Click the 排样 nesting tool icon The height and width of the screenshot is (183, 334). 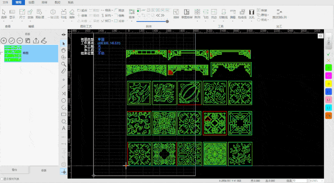(176, 14)
